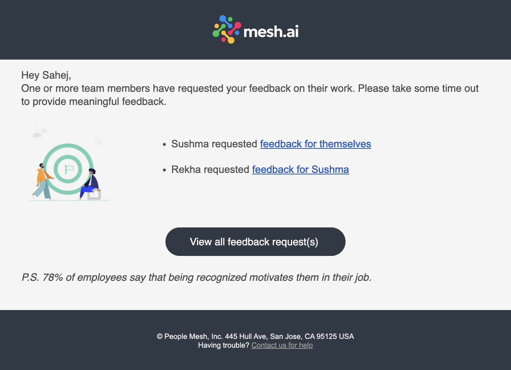
Task: Click the flag icon inside the green target
Action: point(69,169)
